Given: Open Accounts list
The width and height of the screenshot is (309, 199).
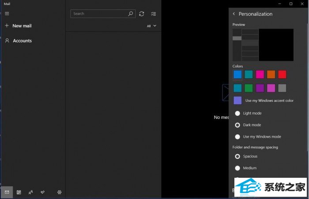Looking at the screenshot, I should (22, 41).
